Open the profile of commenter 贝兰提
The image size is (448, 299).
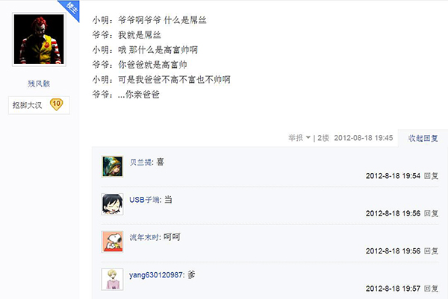(141, 163)
